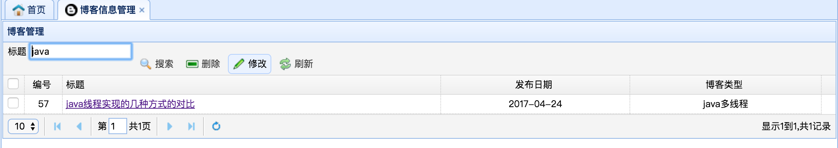Check the row 57 checkbox
Image resolution: width=838 pixels, height=148 pixels.
13,103
